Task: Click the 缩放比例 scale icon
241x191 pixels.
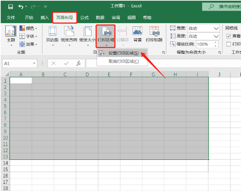Action: click(x=173, y=44)
